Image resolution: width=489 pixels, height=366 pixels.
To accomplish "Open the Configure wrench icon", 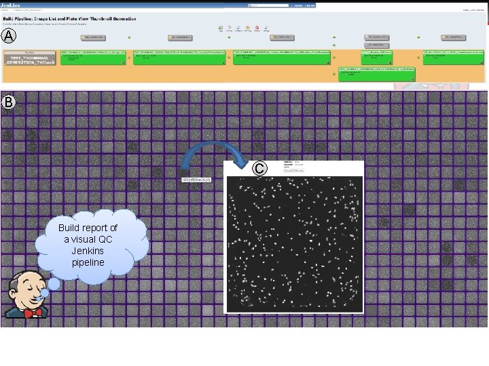I will 238,28.
